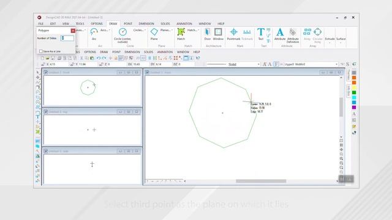Toggle the 3D mode button in toolbar
392x220 pixels.
click(143, 58)
